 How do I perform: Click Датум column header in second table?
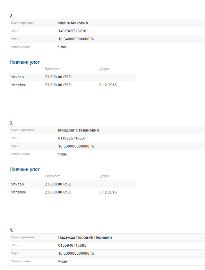(x=104, y=176)
